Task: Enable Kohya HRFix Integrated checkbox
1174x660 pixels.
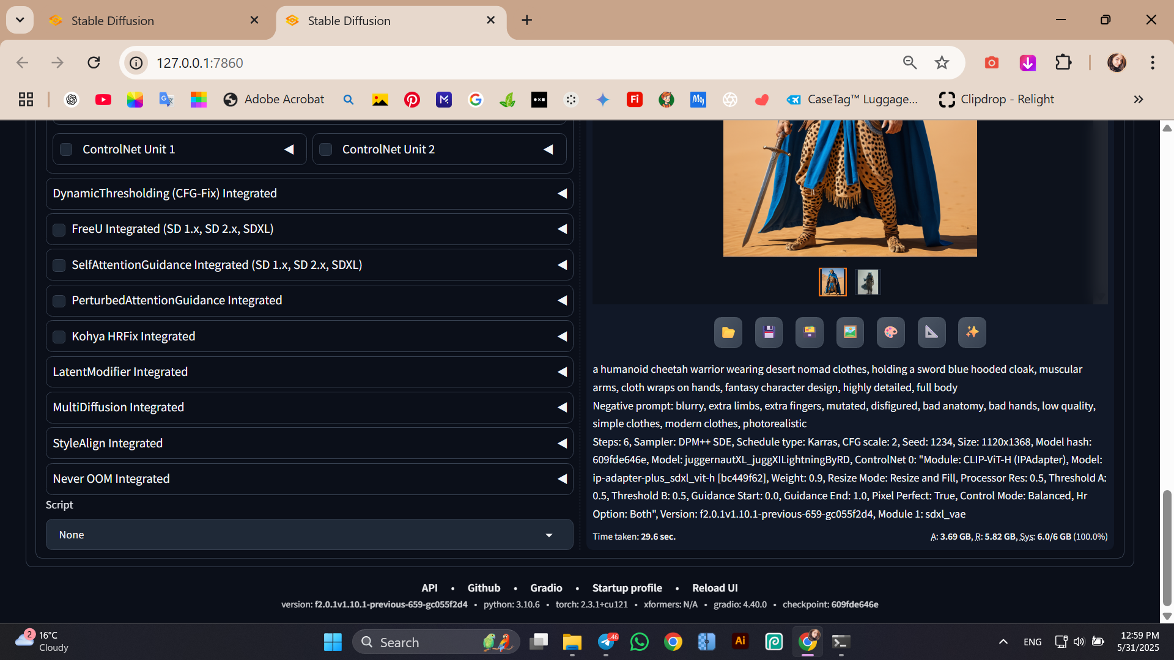Action: point(59,337)
